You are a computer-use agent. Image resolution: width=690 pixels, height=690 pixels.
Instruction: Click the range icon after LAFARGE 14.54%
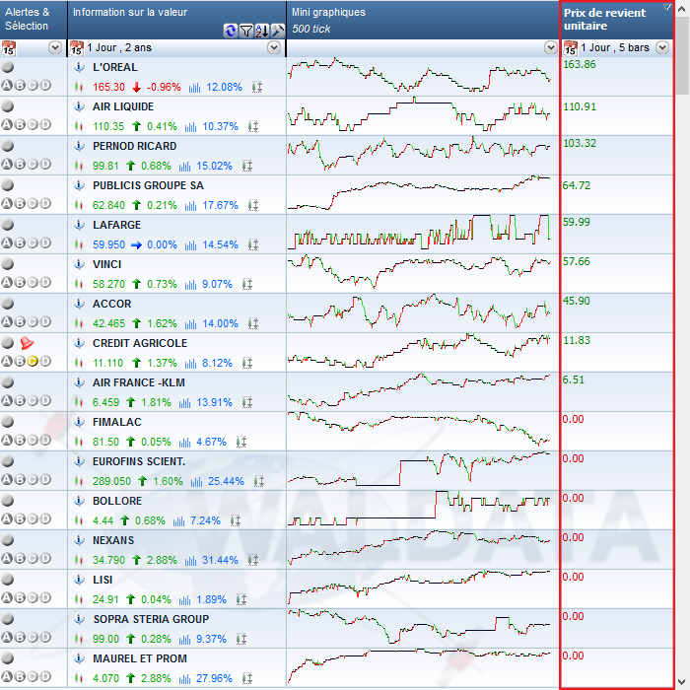(x=253, y=244)
